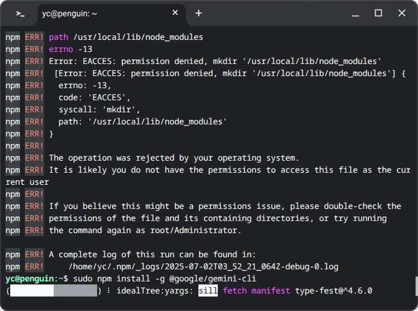Click "path: '/usr/local/lib/node_modules'" property line
This screenshot has height=311, width=418.
point(142,121)
